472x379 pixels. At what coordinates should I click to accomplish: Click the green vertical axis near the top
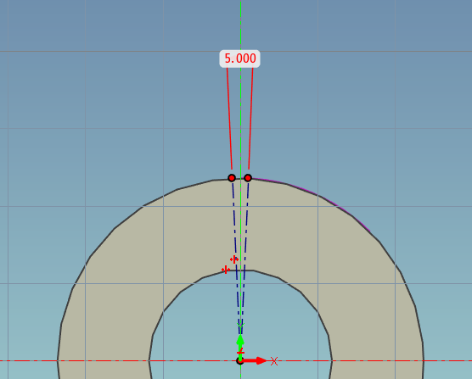(240, 24)
